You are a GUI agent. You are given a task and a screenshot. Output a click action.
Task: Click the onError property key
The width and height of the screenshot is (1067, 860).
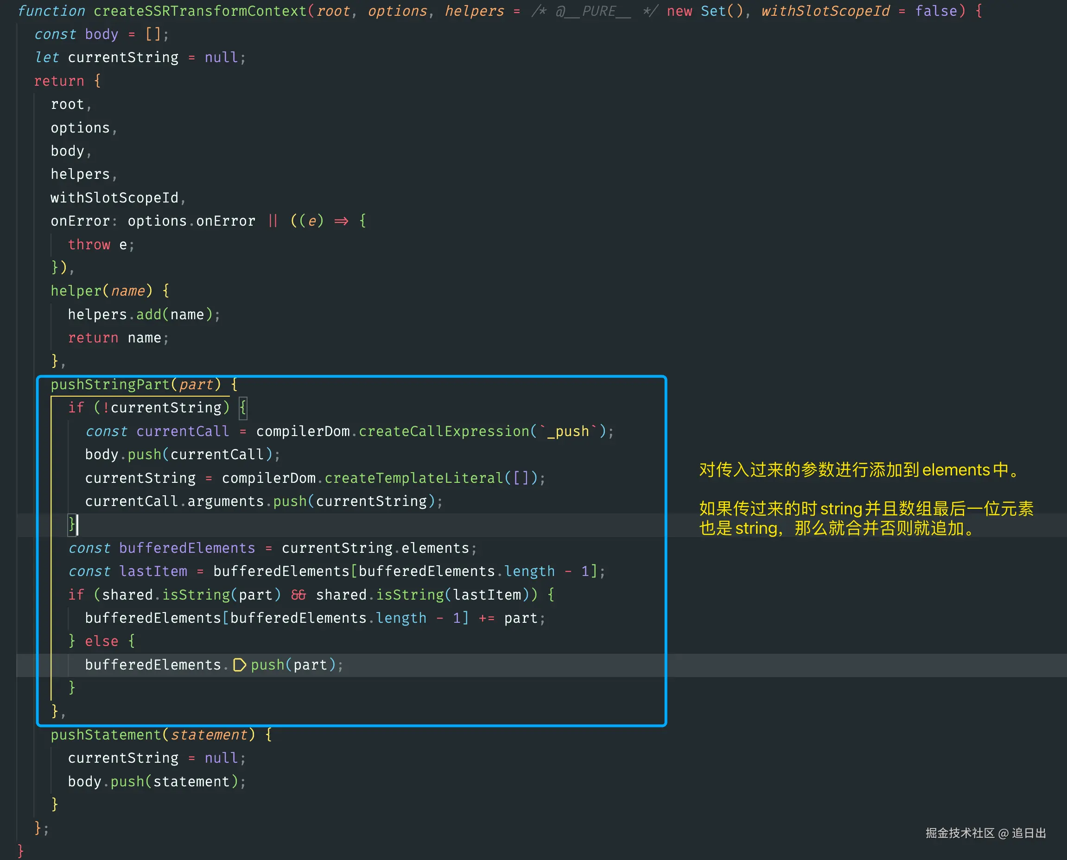point(80,221)
